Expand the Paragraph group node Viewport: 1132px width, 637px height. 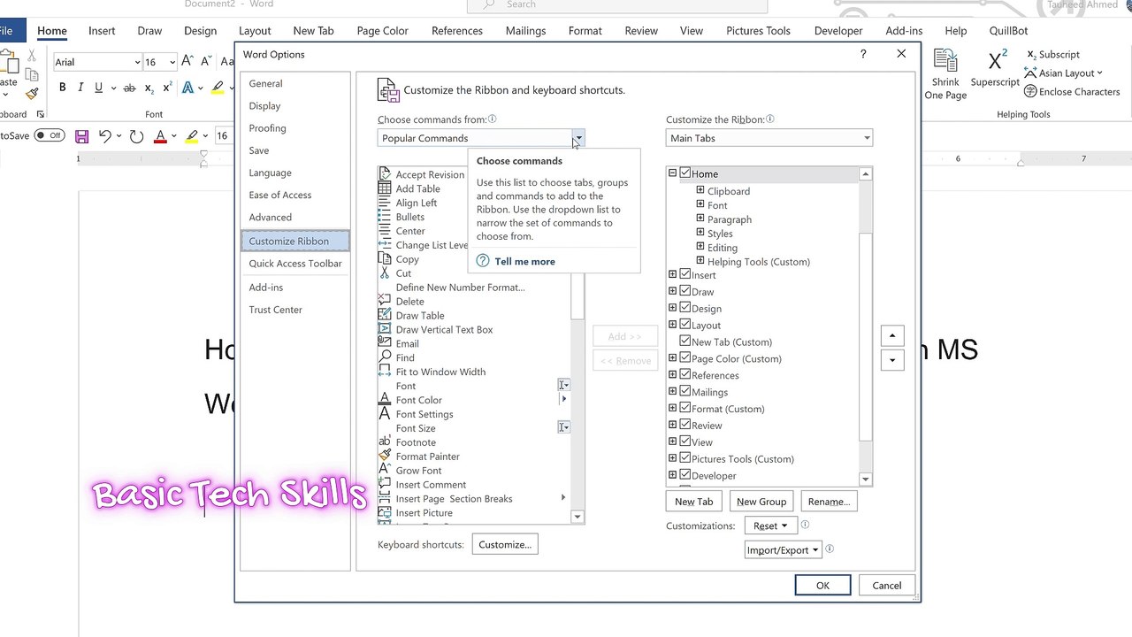(x=700, y=219)
